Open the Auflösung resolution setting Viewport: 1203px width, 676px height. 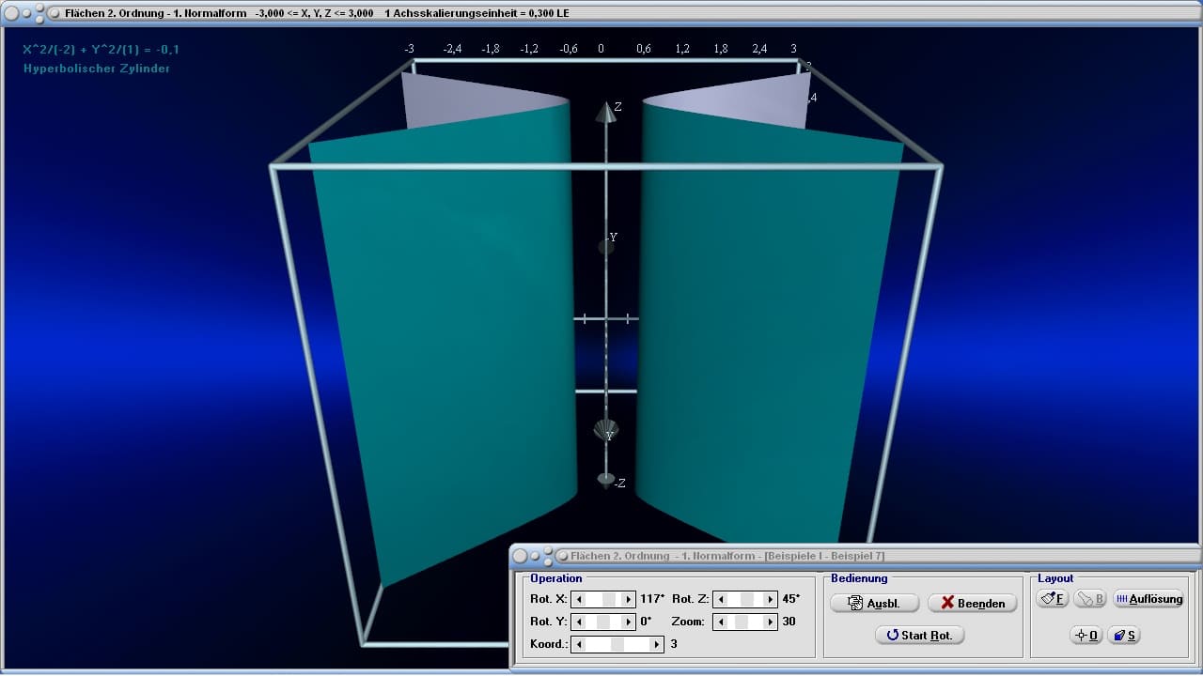1148,598
